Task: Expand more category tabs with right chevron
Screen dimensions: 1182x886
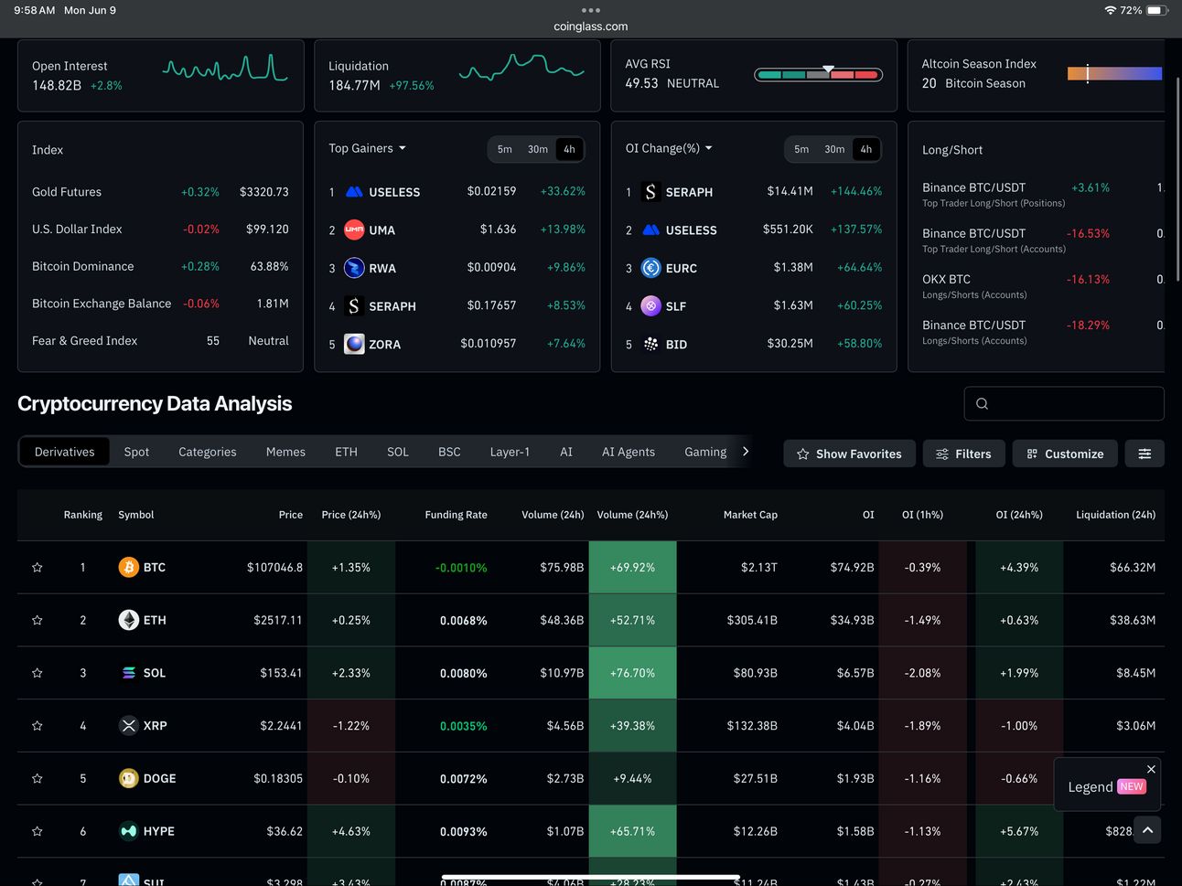Action: 746,451
